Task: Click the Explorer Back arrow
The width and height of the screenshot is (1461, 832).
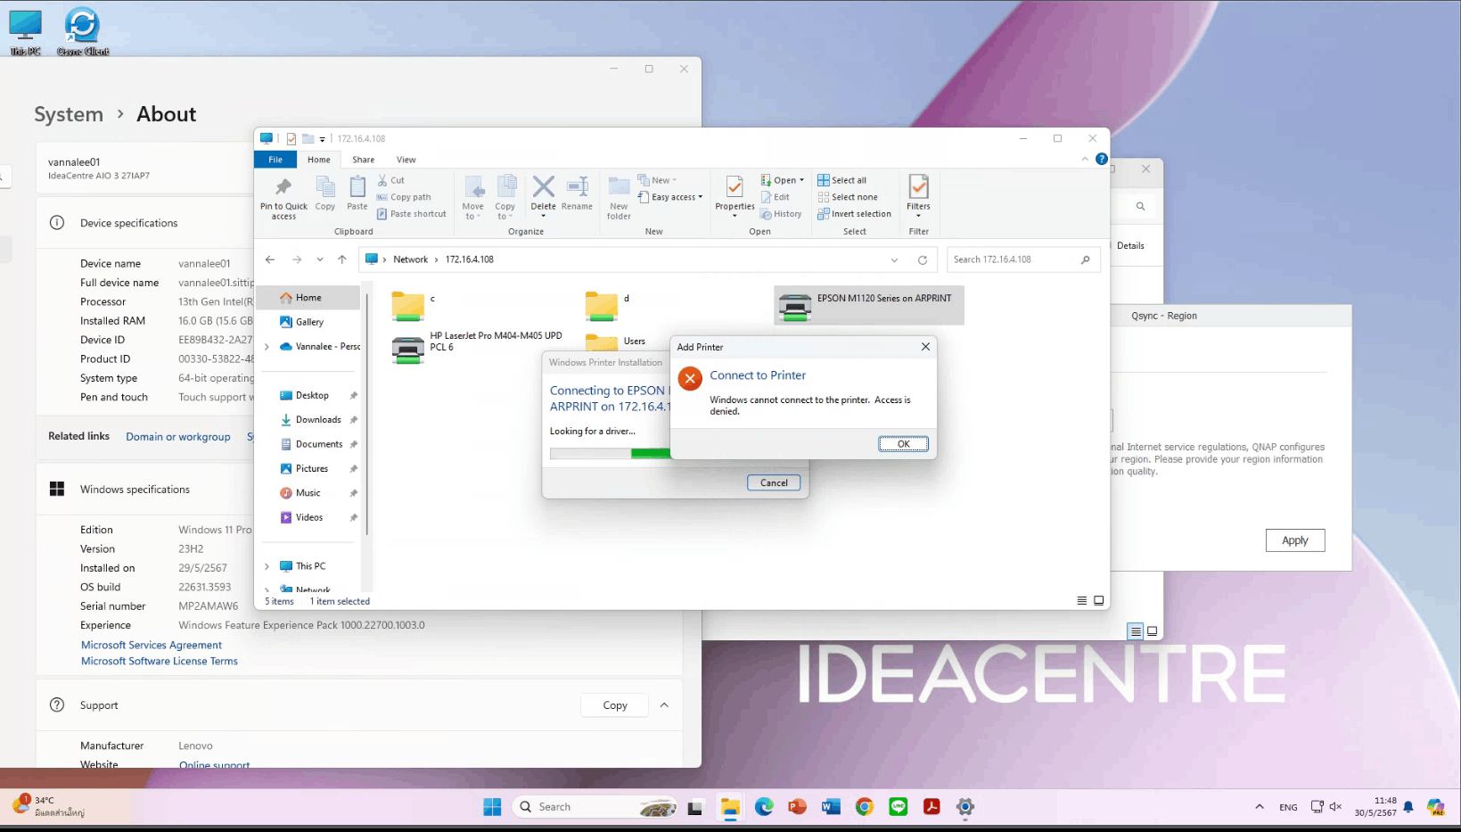Action: tap(270, 259)
